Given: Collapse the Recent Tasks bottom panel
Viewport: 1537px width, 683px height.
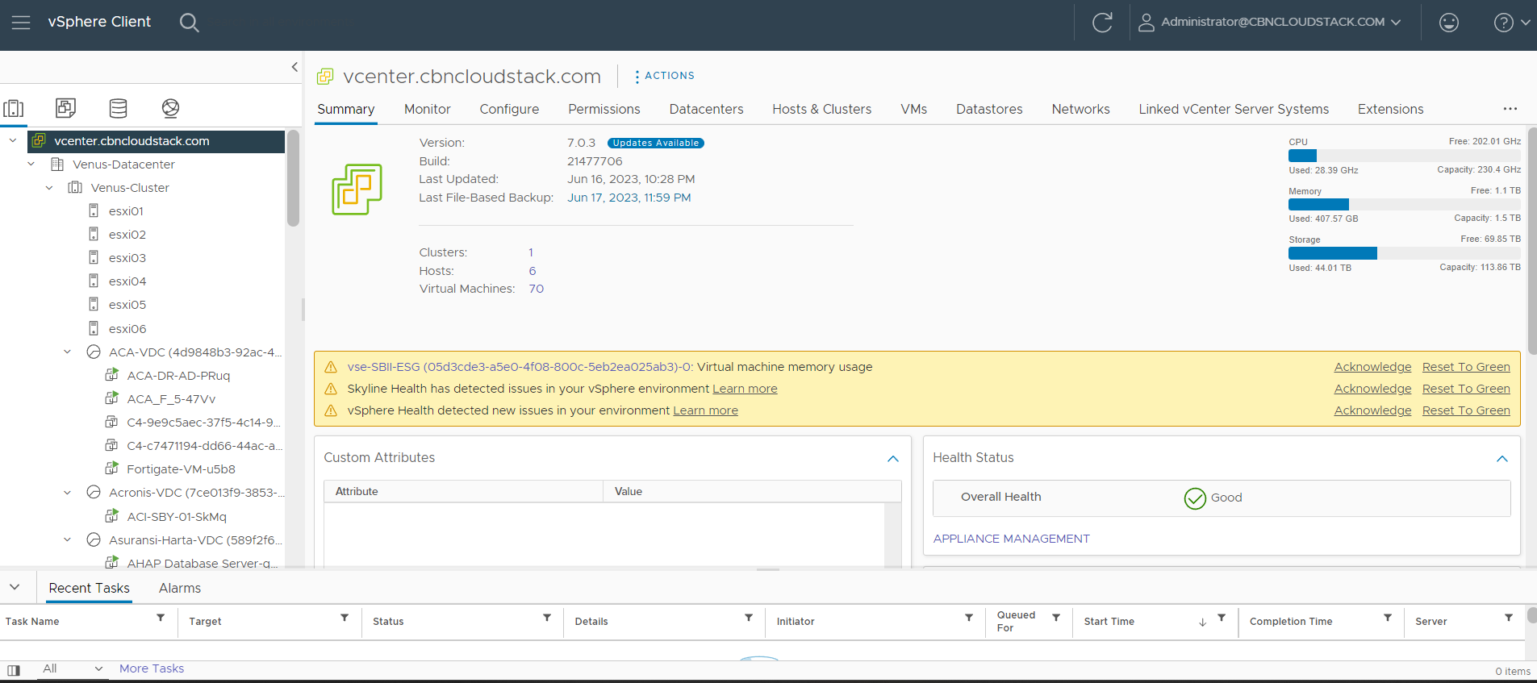Looking at the screenshot, I should pyautogui.click(x=15, y=587).
